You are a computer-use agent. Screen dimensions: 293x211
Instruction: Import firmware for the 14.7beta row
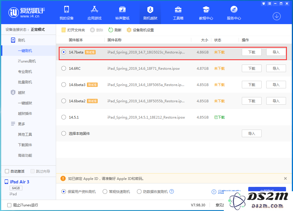(x=276, y=52)
